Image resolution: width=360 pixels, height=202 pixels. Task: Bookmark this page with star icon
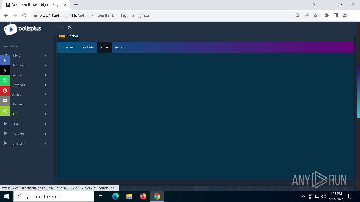(x=316, y=15)
